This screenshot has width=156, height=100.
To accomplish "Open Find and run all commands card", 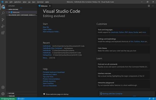I will 123,66.
